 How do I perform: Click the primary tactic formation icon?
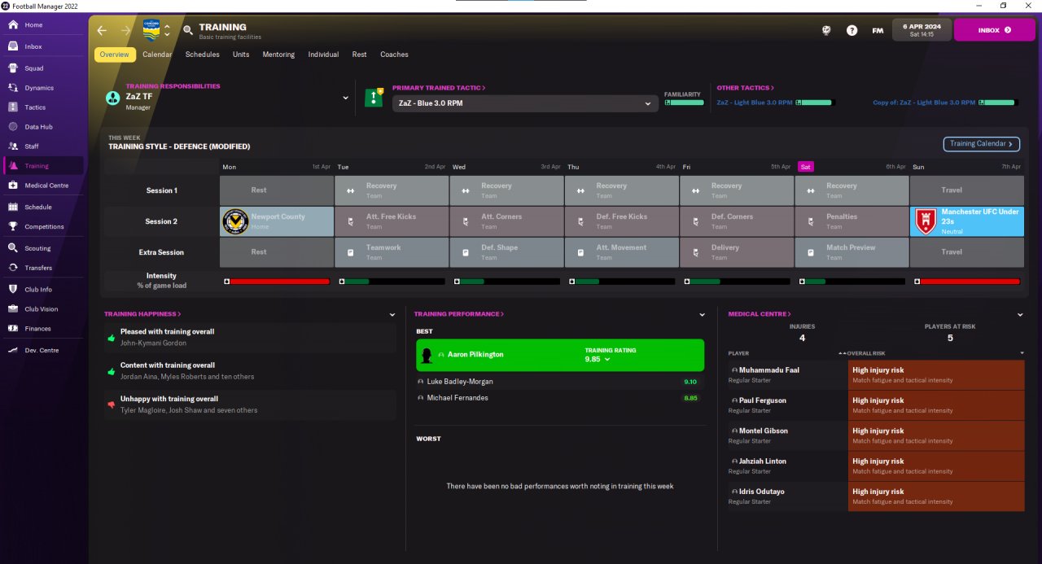coord(374,98)
